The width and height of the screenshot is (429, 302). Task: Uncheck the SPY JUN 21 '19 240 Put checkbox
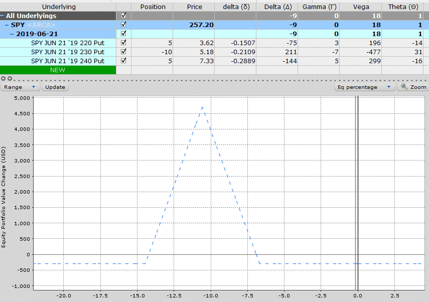(x=123, y=61)
